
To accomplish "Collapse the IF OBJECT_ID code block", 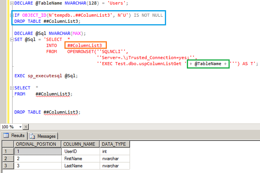I will (11, 15).
